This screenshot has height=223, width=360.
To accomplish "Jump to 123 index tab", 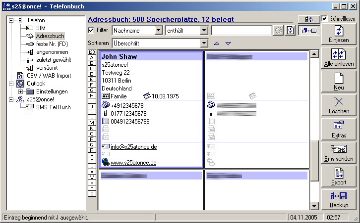I will point(92,52).
